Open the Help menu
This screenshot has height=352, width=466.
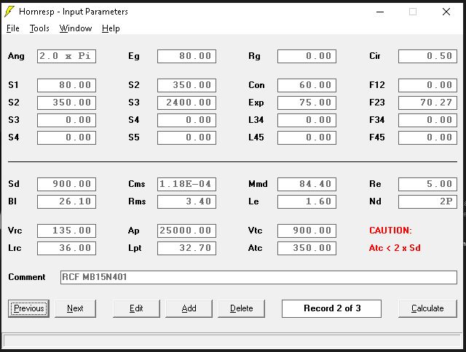[111, 28]
